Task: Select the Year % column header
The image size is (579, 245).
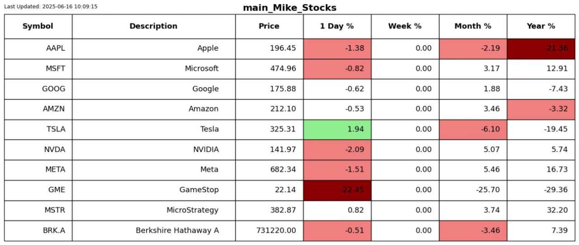Action: 541,26
